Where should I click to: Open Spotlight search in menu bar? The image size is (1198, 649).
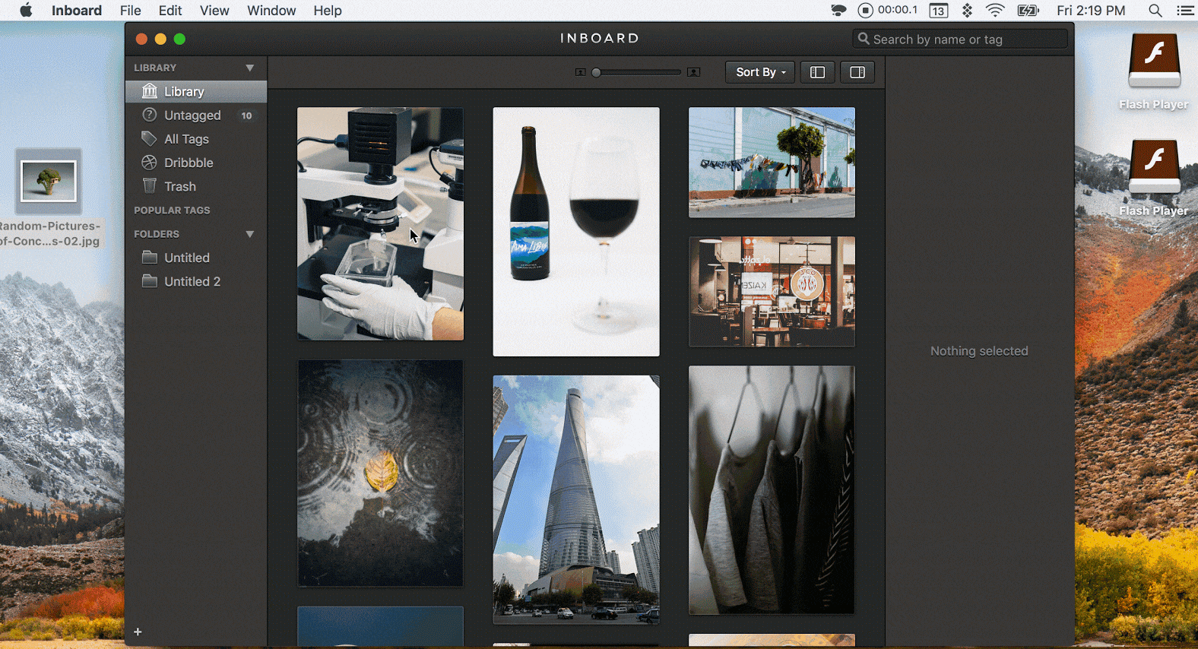tap(1155, 11)
